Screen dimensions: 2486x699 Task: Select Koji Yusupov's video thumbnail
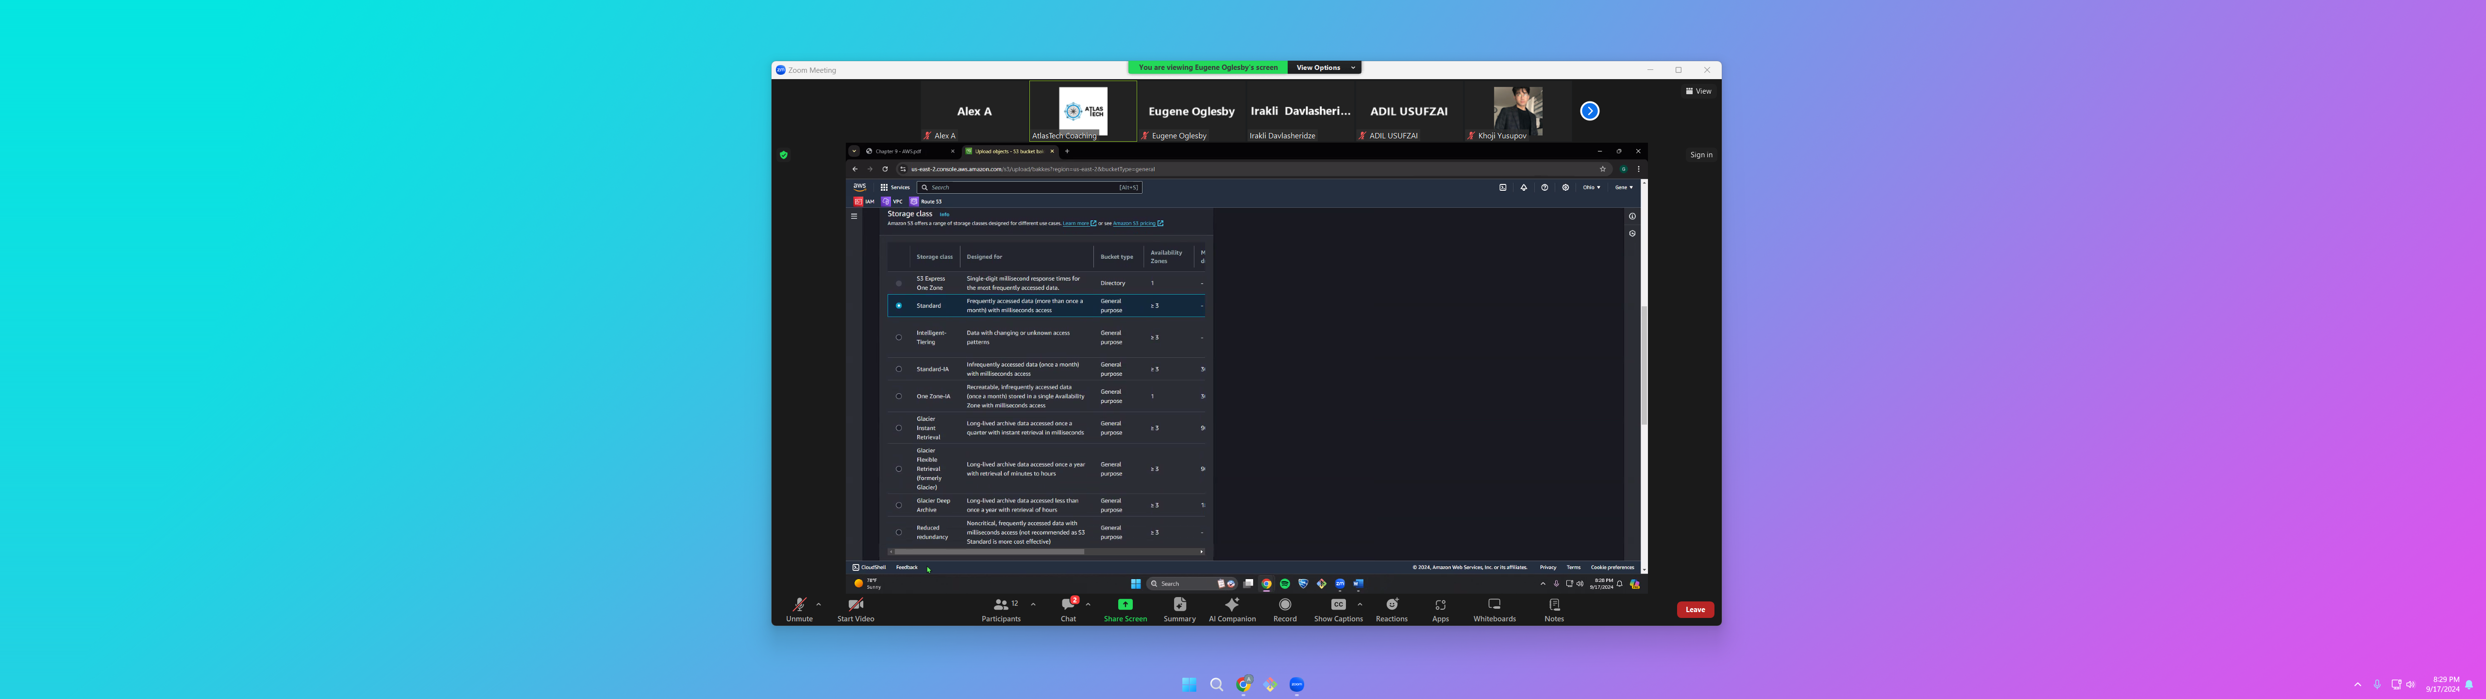tap(1517, 109)
